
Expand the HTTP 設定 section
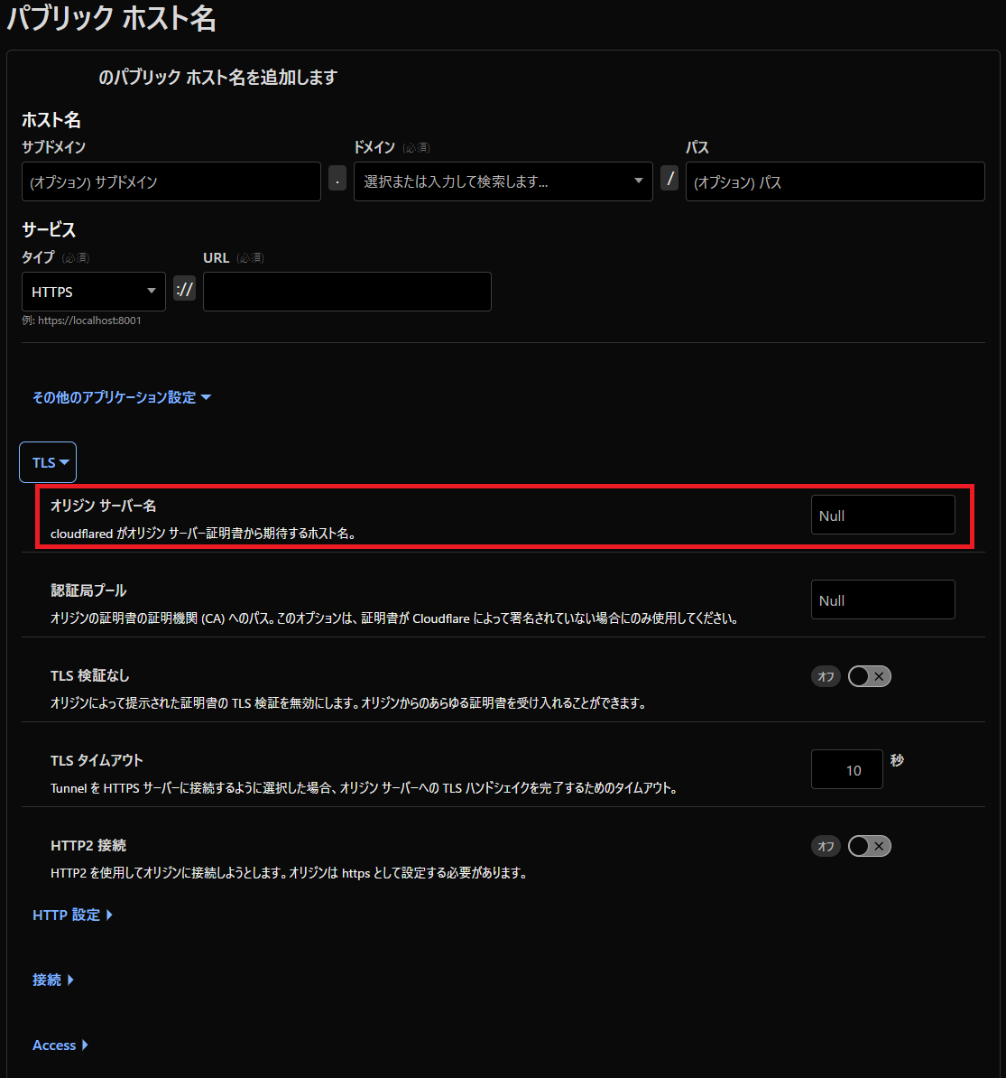click(x=72, y=915)
